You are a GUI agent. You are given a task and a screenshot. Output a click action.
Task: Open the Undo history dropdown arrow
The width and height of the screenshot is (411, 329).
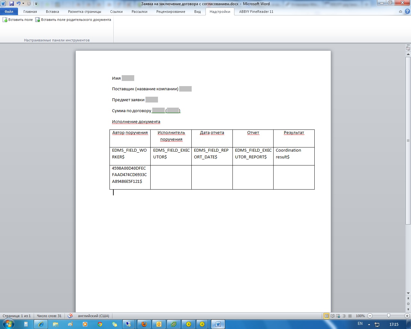point(23,4)
